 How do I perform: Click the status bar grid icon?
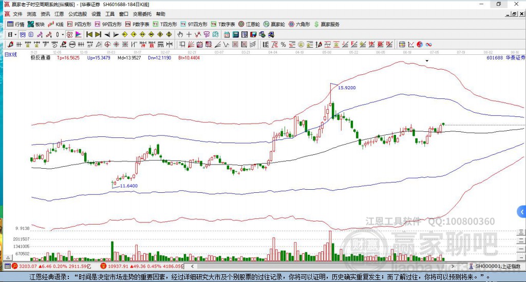tap(7, 266)
